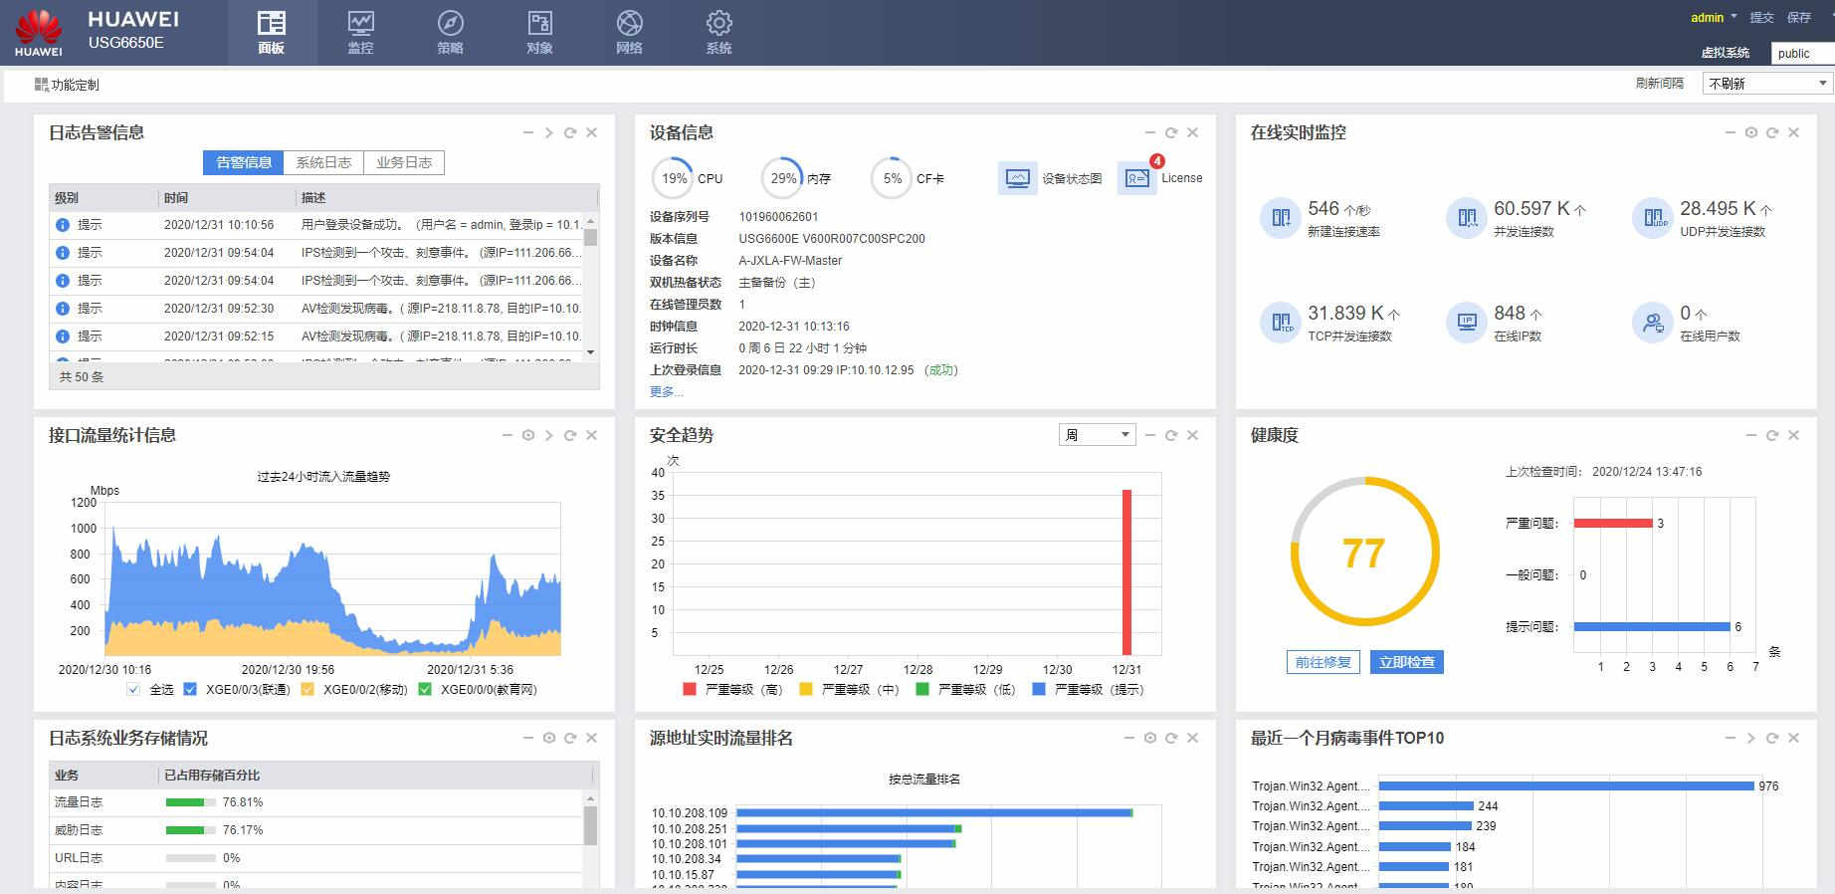Click the 立即检查 check now button
The image size is (1835, 894).
click(1406, 662)
